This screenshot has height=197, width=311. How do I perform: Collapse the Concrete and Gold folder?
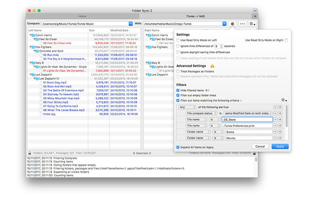pos(34,51)
